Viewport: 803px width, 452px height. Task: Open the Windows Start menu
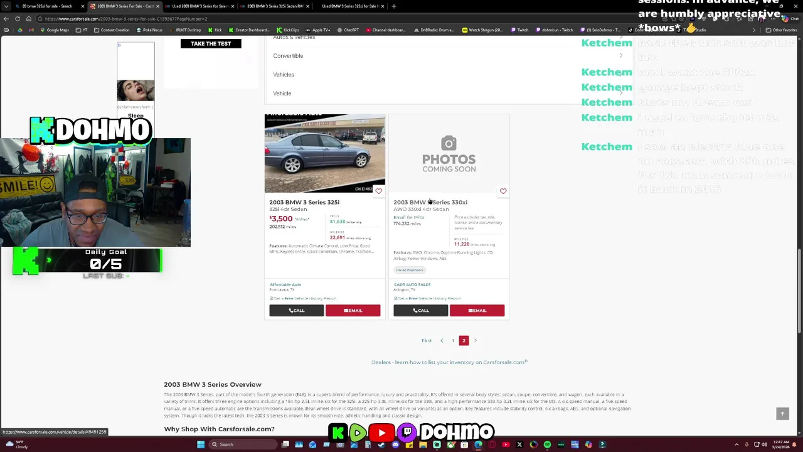201,444
